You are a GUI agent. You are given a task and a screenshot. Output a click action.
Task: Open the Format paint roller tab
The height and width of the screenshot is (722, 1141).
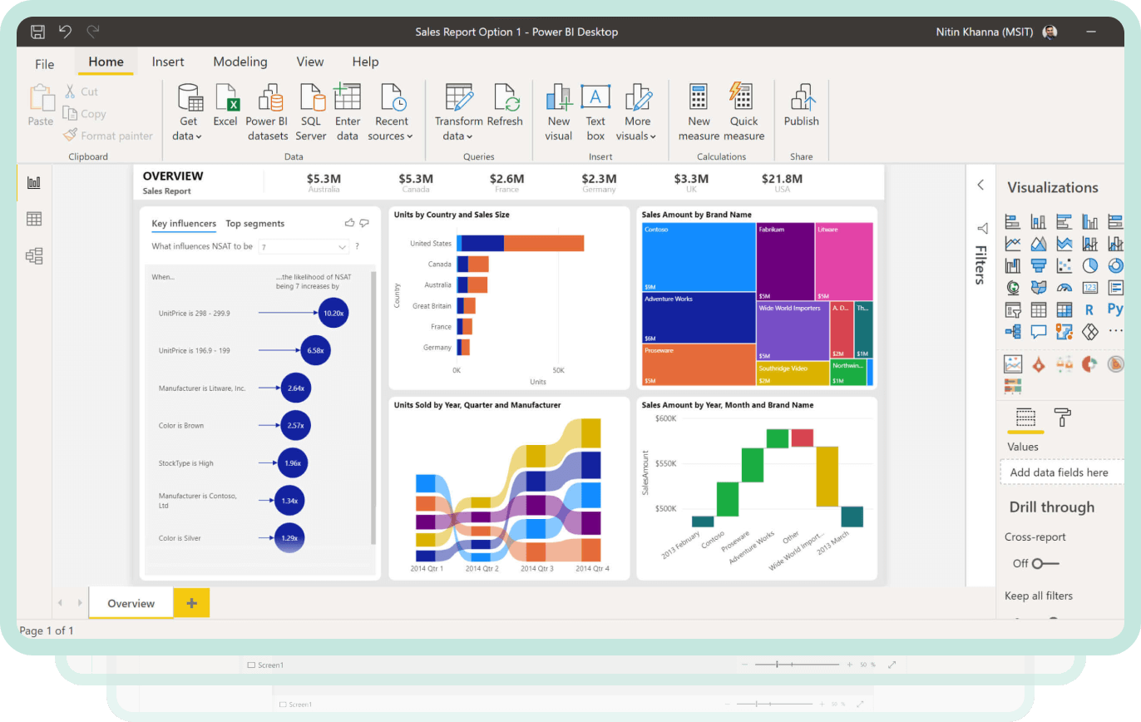[x=1062, y=417]
